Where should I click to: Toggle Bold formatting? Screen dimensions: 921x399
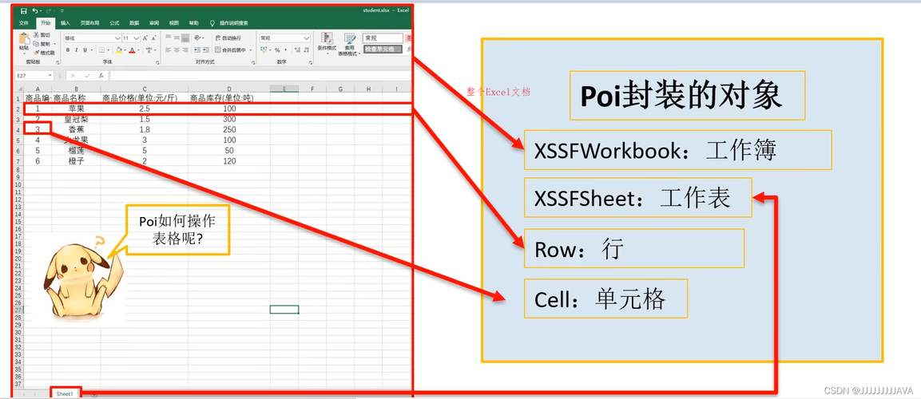(68, 49)
